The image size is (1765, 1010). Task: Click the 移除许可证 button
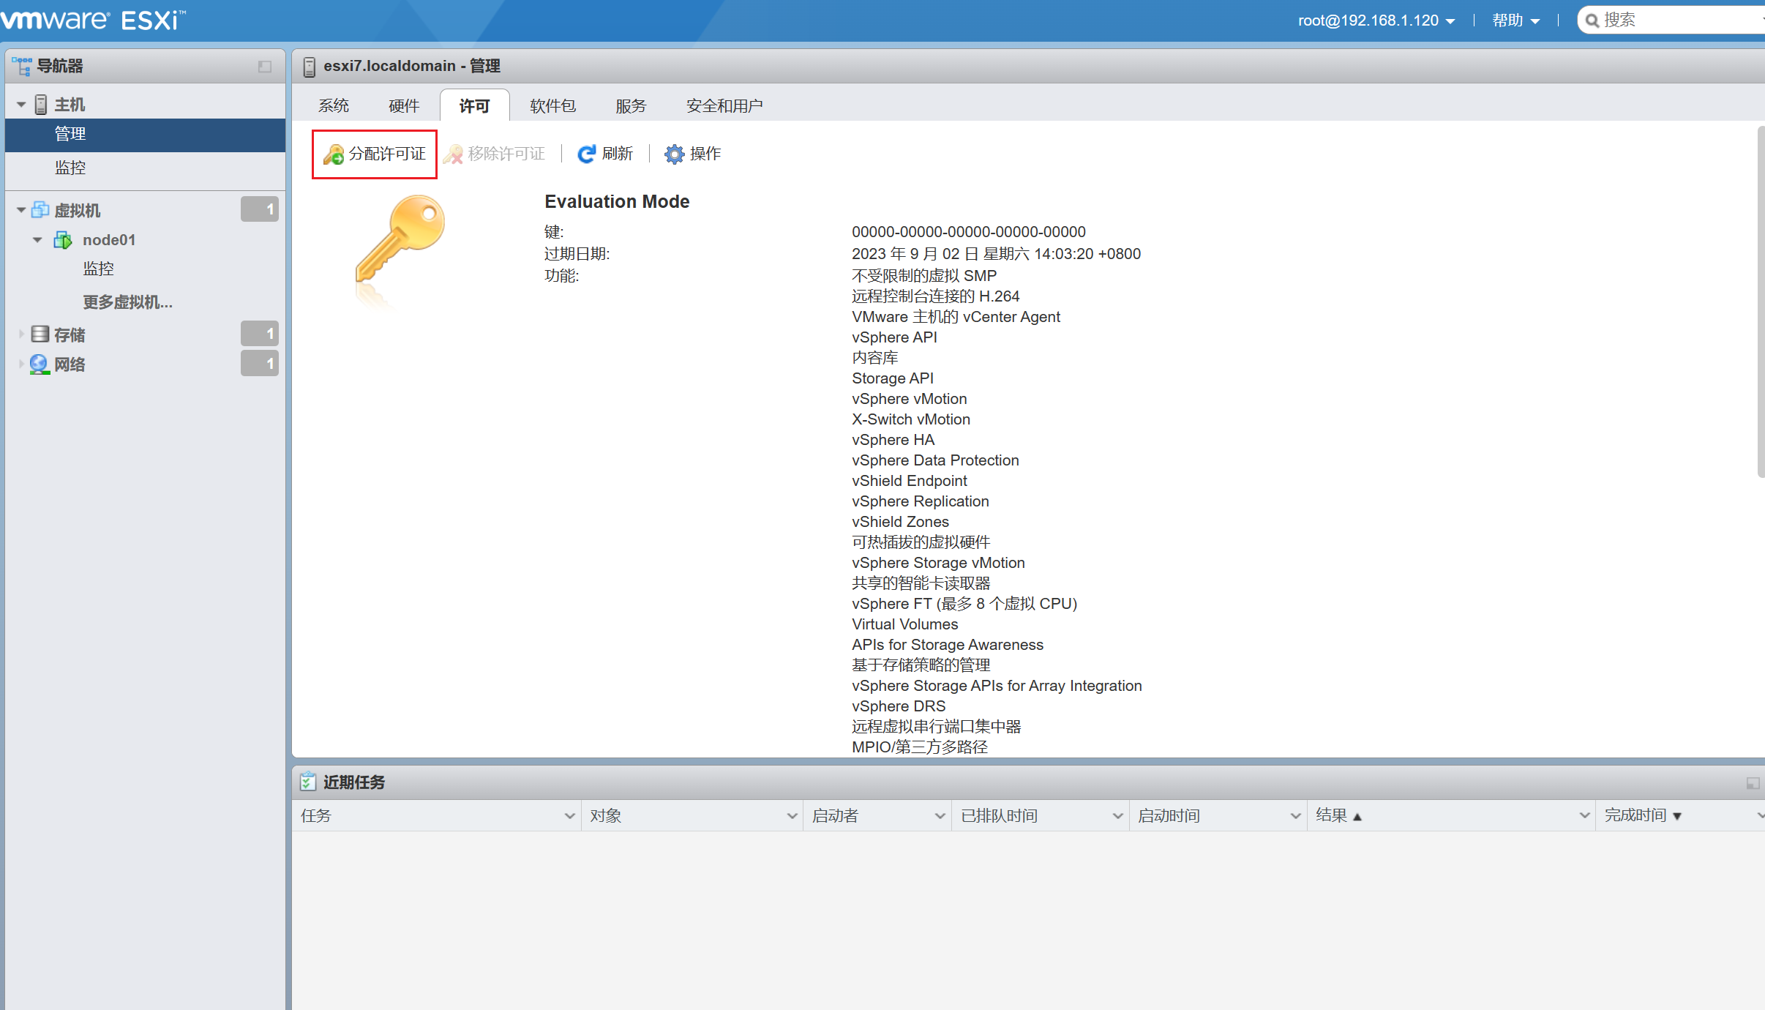pyautogui.click(x=495, y=154)
